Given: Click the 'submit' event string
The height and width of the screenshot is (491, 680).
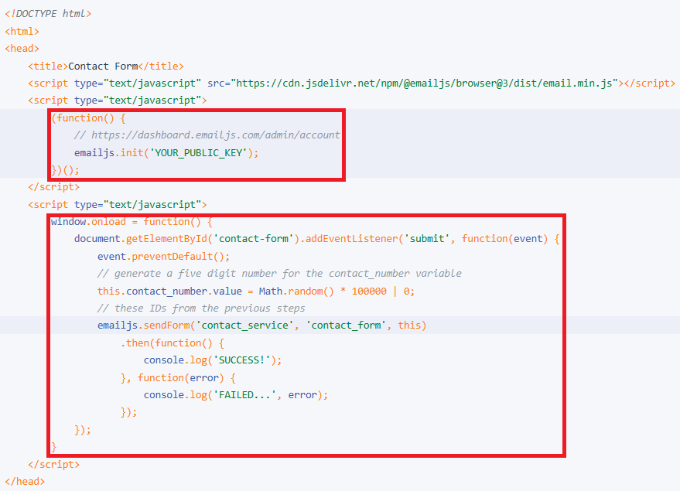Looking at the screenshot, I should pos(427,239).
